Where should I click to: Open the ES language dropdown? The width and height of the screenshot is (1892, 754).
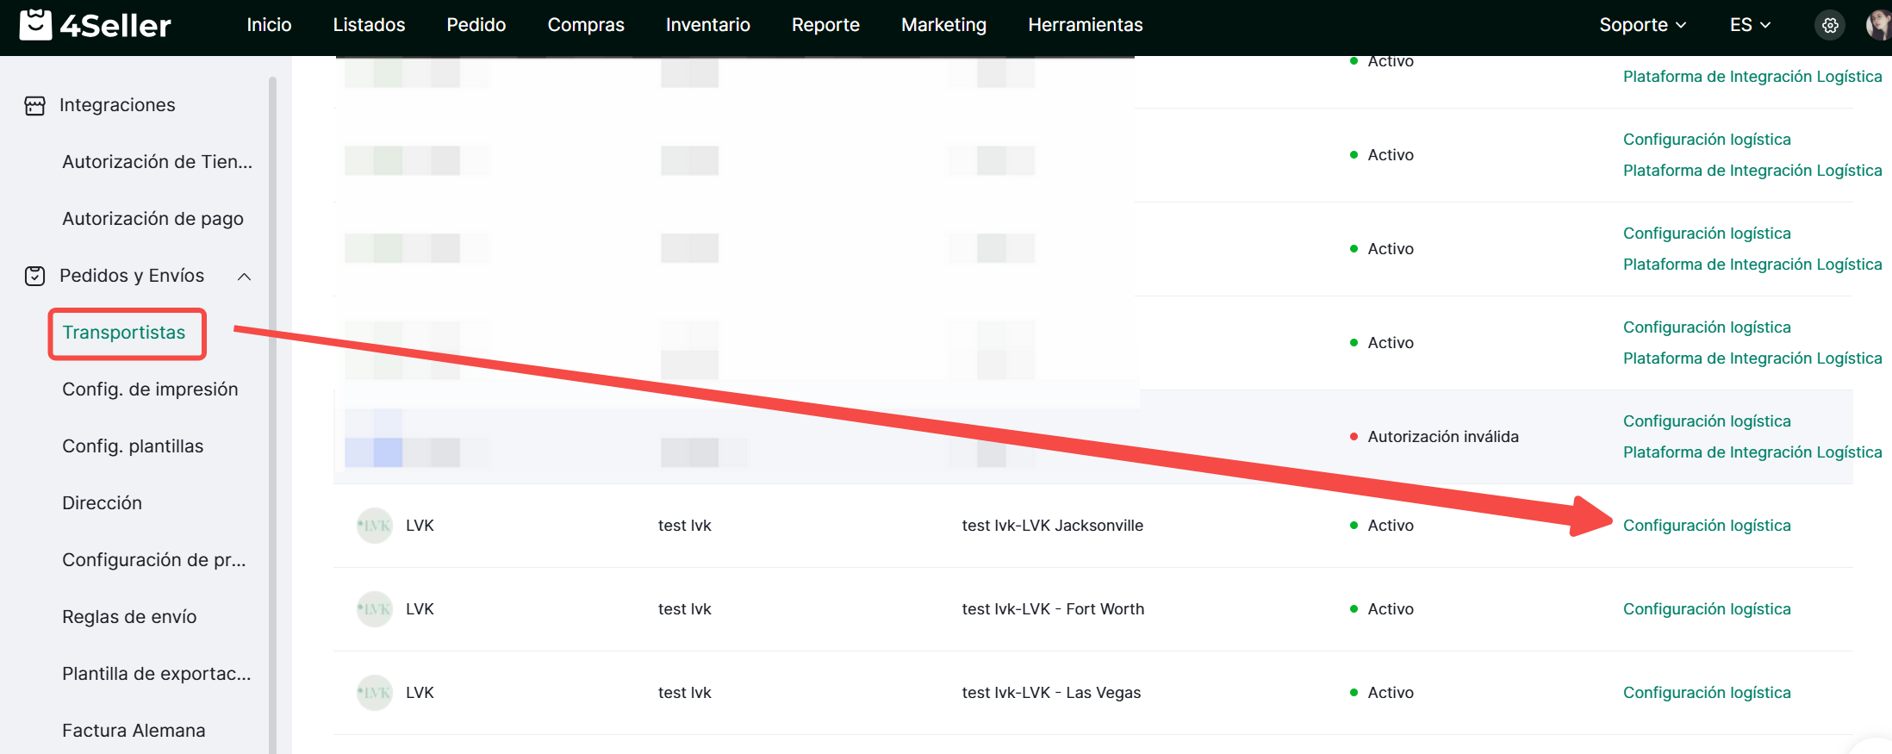1749,25
